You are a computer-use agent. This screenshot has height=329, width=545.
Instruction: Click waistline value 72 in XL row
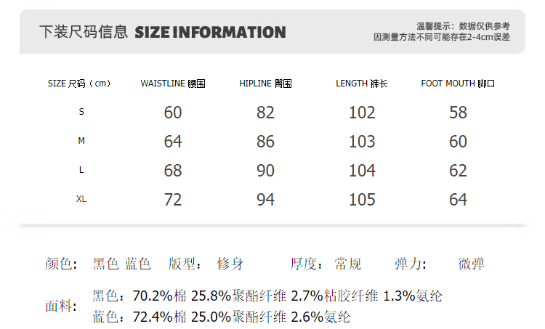click(173, 199)
